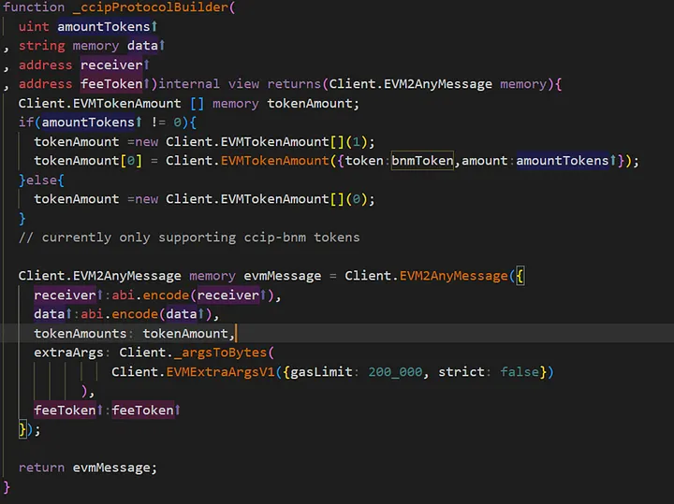Click the evmMessage variable in the declaration line
The width and height of the screenshot is (674, 504).
[271, 276]
